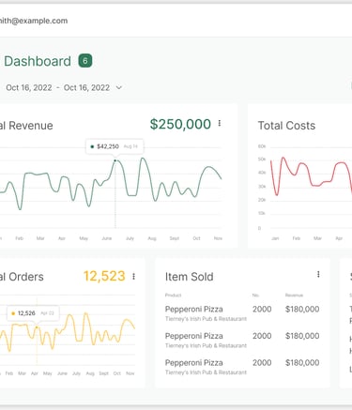The image size is (352, 410).
Task: Click the Total Costs card title
Action: [x=286, y=126]
